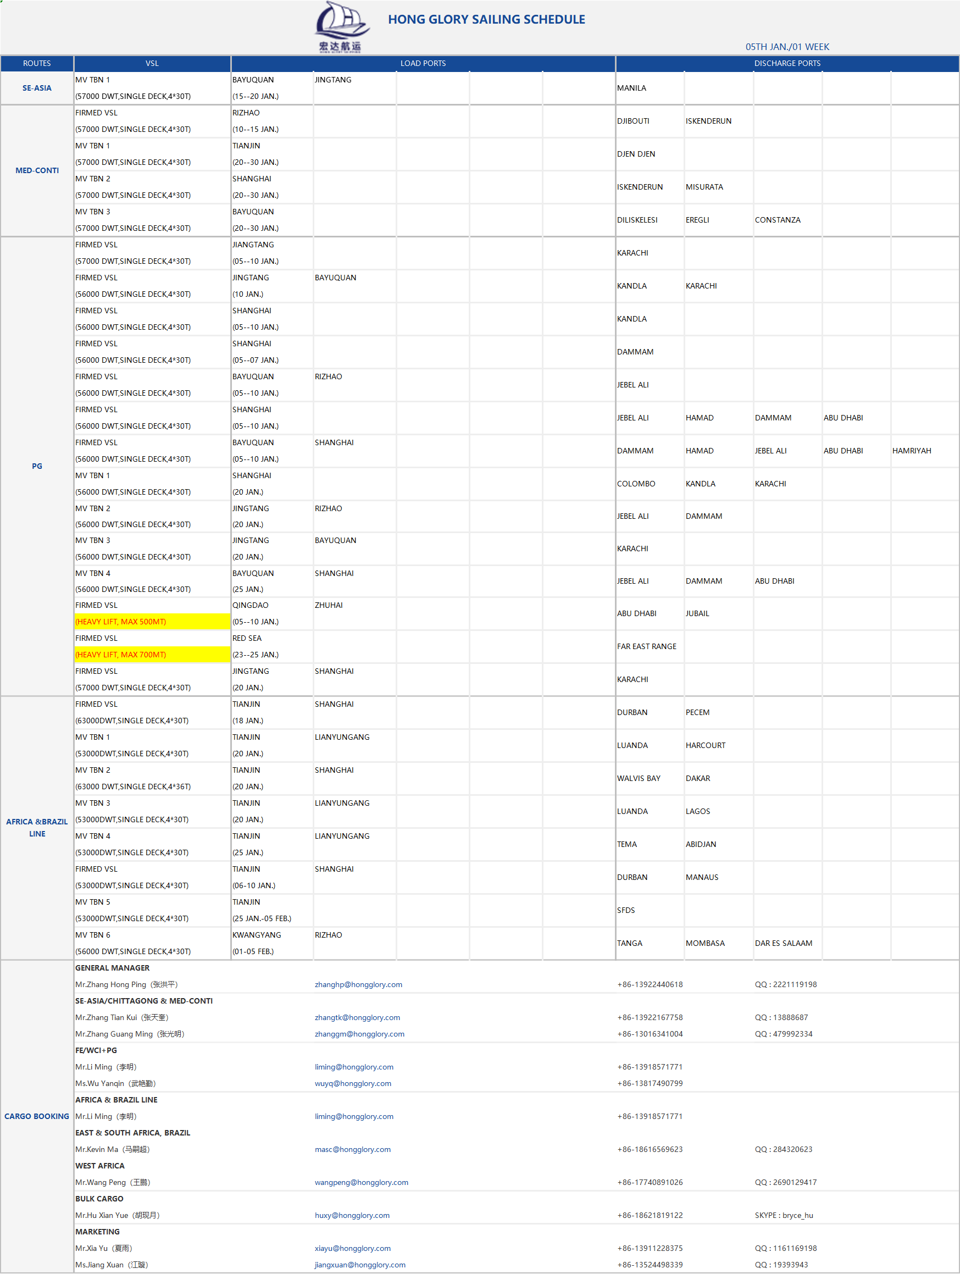960x1274 pixels.
Task: Open the wuyq@hongglory.com email link
Action: [352, 1083]
